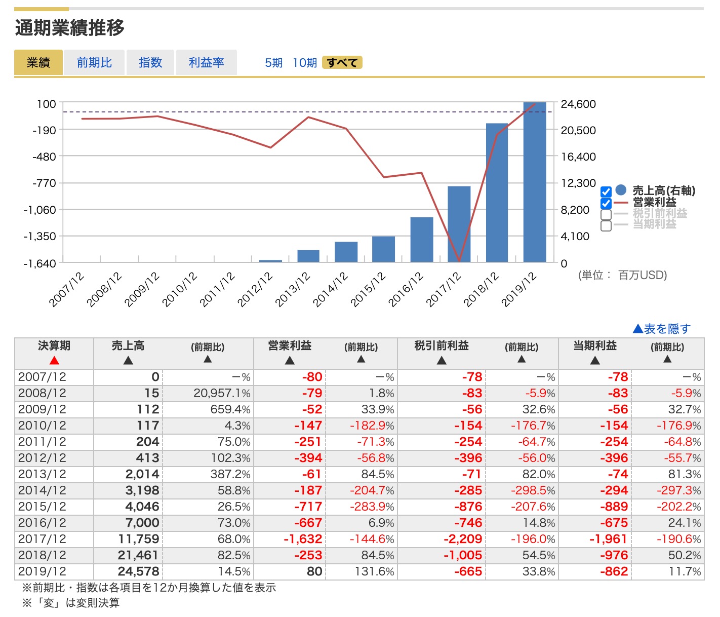Screen dimensions: 720x617
Task: Switch to the 指数 tab
Action: point(150,63)
